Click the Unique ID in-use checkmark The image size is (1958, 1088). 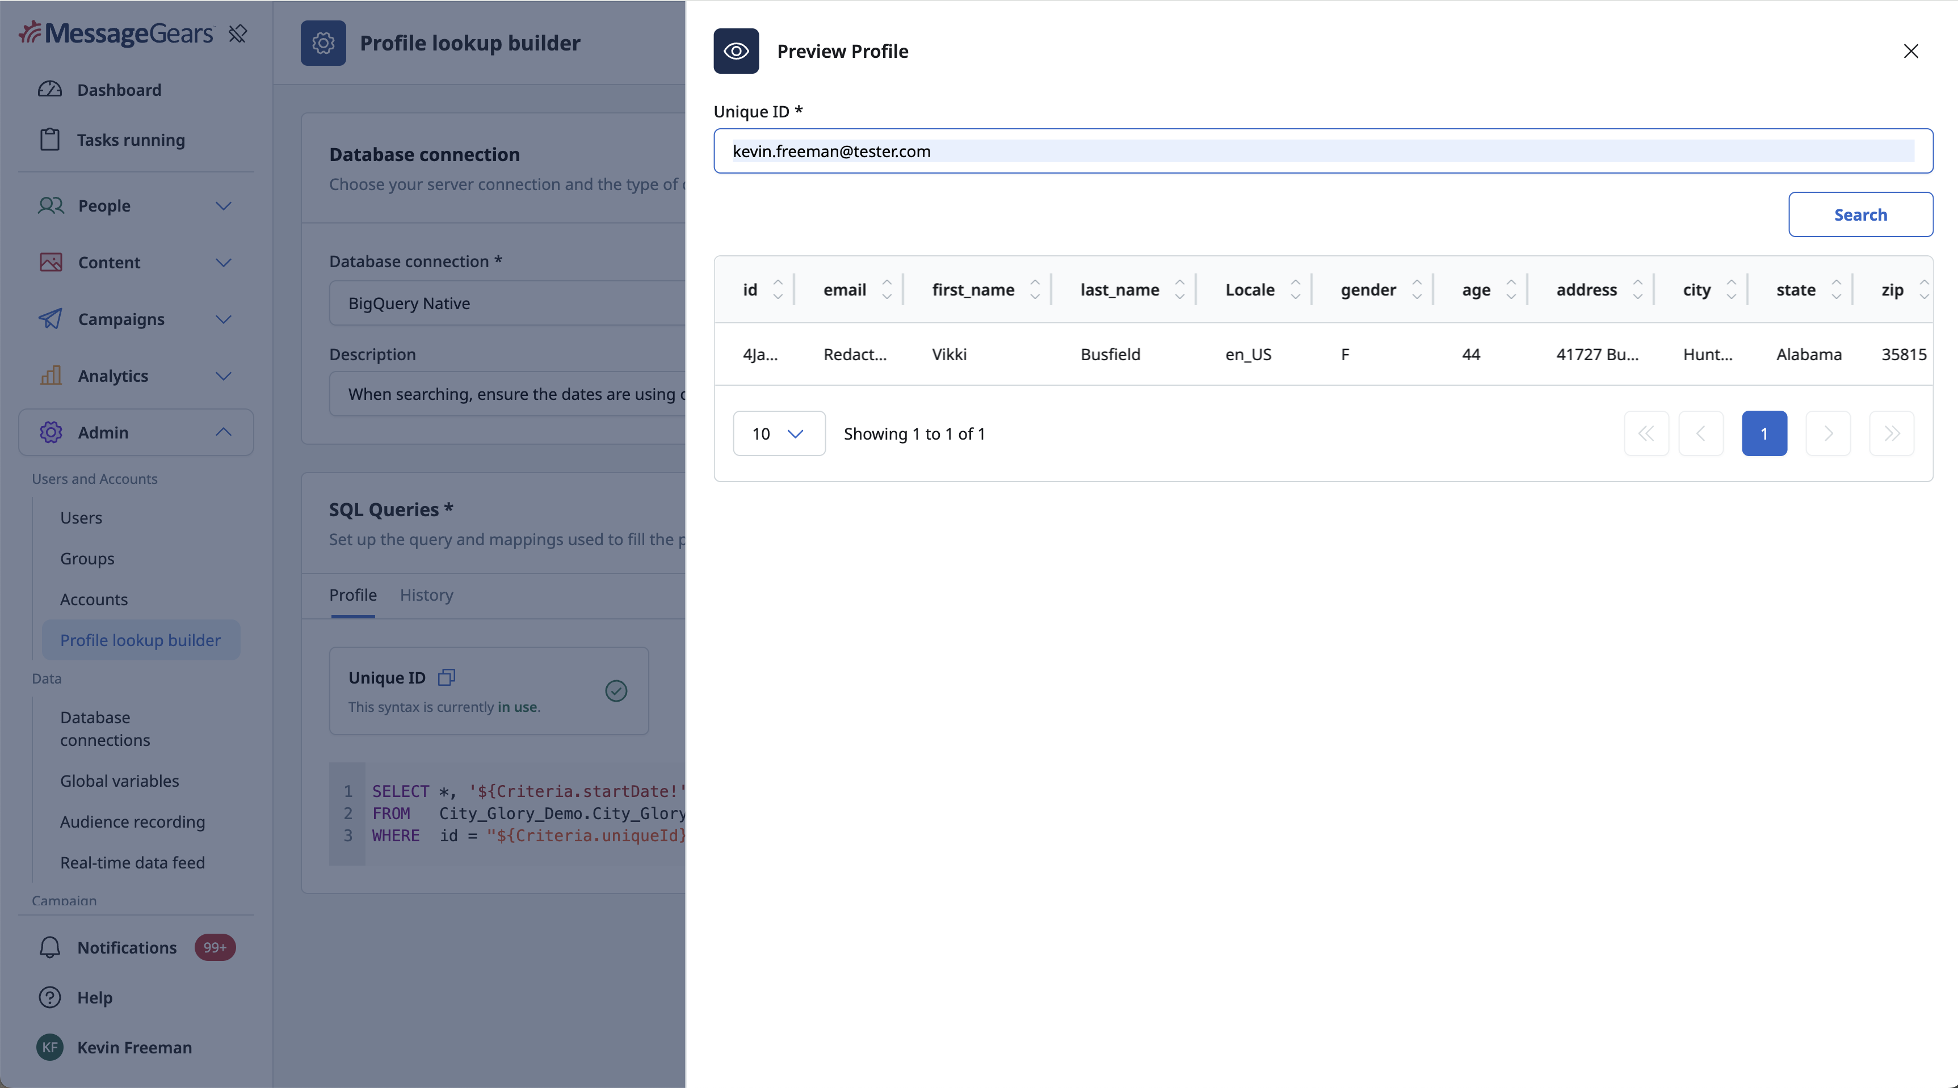(x=616, y=691)
